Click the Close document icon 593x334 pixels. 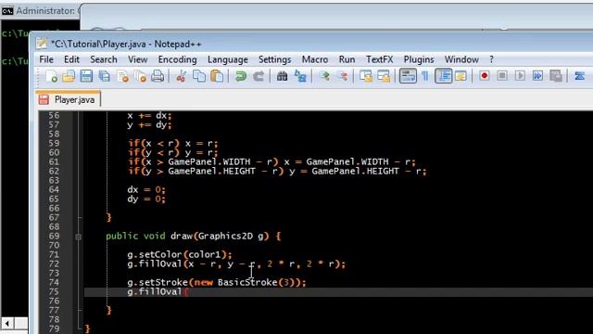122,76
